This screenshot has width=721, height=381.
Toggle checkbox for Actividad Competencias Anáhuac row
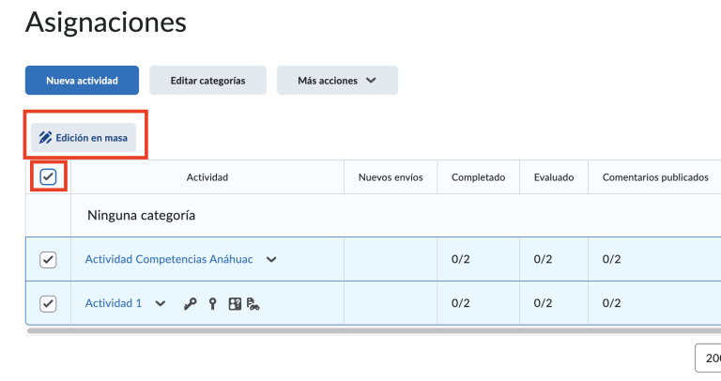[49, 260]
